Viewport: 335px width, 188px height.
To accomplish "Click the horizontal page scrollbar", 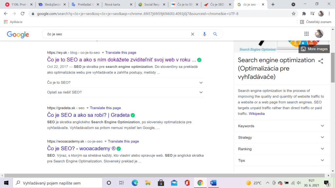I will click(165, 175).
